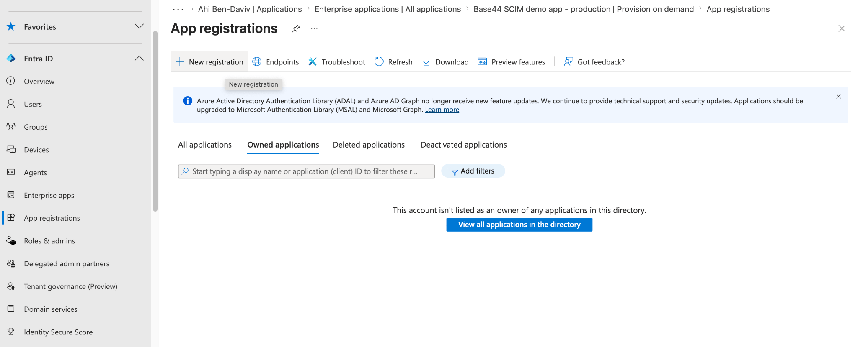The height and width of the screenshot is (347, 858).
Task: Open Users in the sidebar
Action: 33,104
